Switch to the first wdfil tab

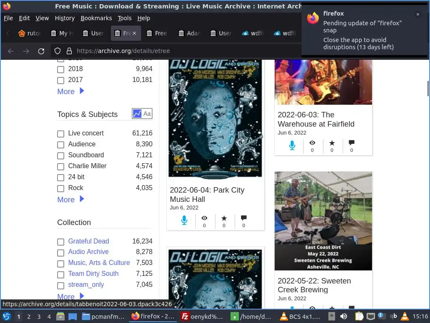point(253,33)
